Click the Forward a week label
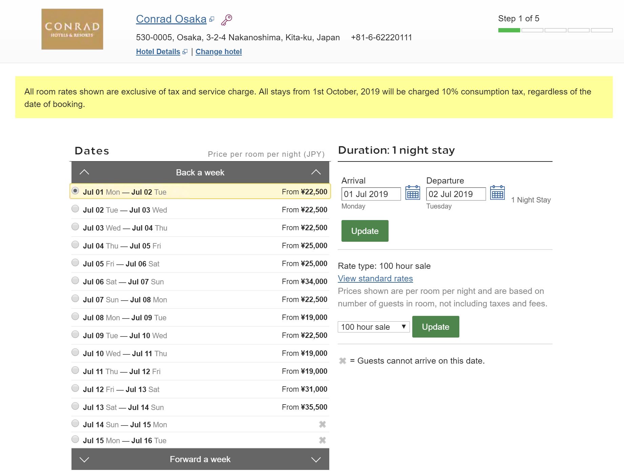This screenshot has width=624, height=475. [x=200, y=459]
